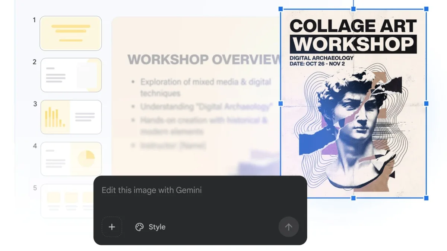Viewport: 447px width, 251px height.
Task: Select slide 4 thumbnail with pie chart
Action: pos(71,159)
